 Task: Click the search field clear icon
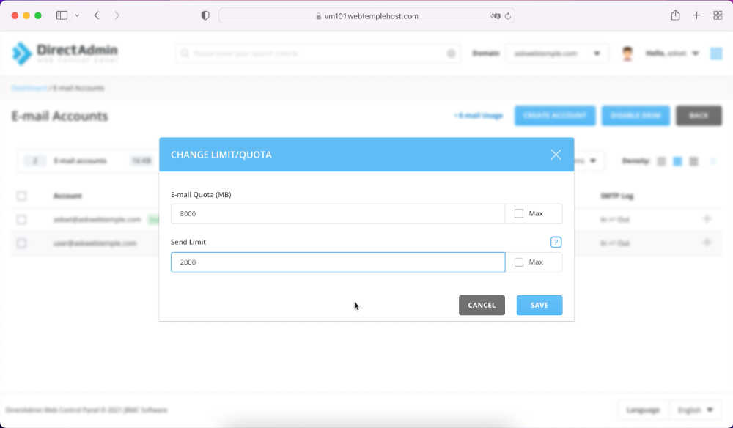(x=451, y=53)
